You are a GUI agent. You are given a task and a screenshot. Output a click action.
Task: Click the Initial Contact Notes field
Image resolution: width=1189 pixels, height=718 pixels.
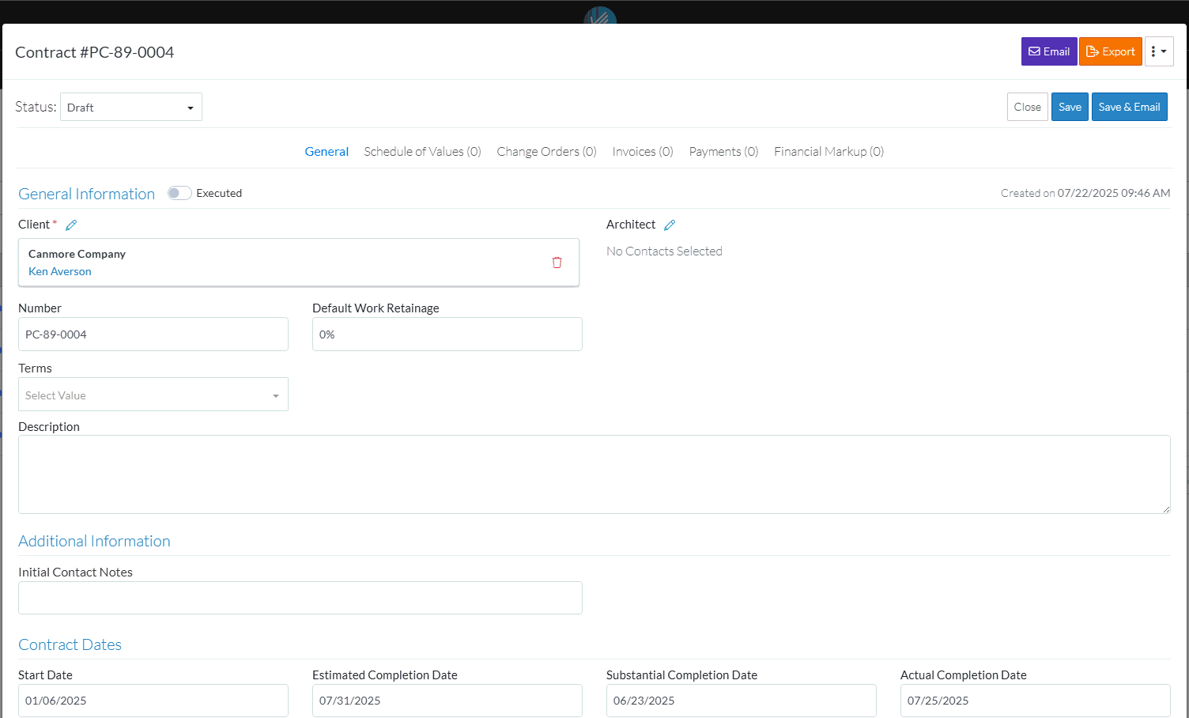tap(300, 598)
